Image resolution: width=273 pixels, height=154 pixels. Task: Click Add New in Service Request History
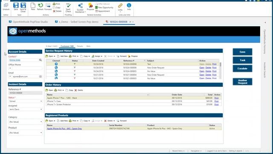point(62,56)
